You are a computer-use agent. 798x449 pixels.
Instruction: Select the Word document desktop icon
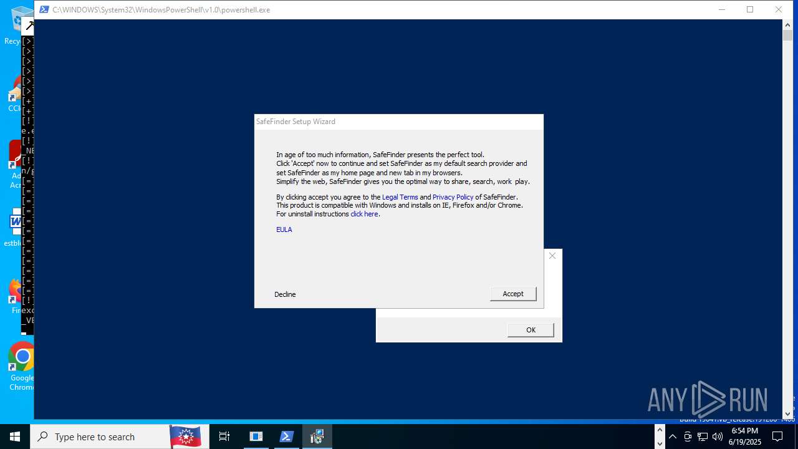(x=19, y=227)
